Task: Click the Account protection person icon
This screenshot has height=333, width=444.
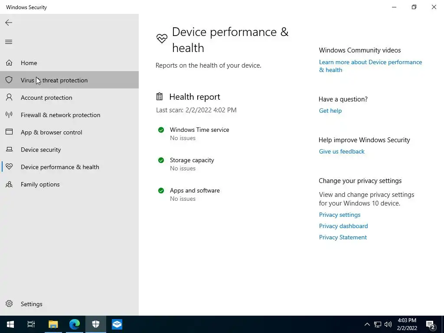Action: tap(9, 98)
